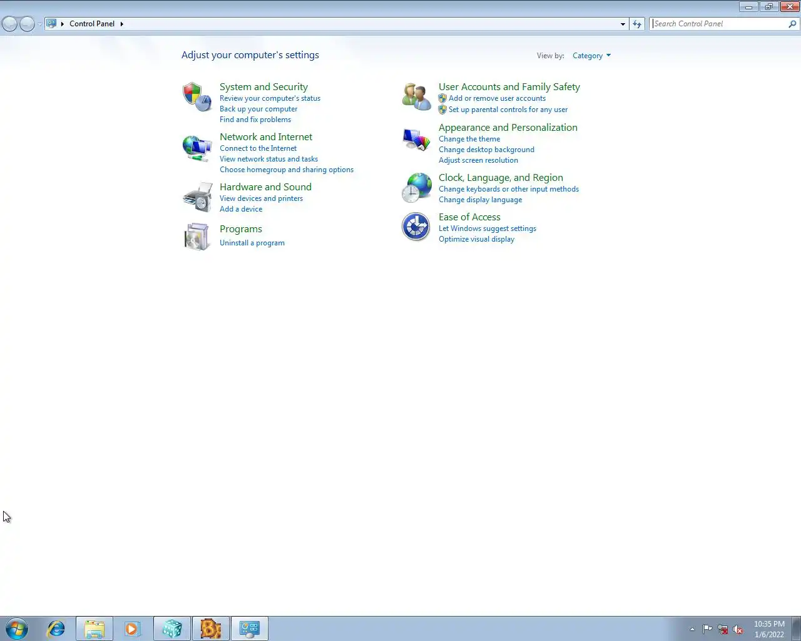Click the Refresh button beside address bar

[637, 24]
